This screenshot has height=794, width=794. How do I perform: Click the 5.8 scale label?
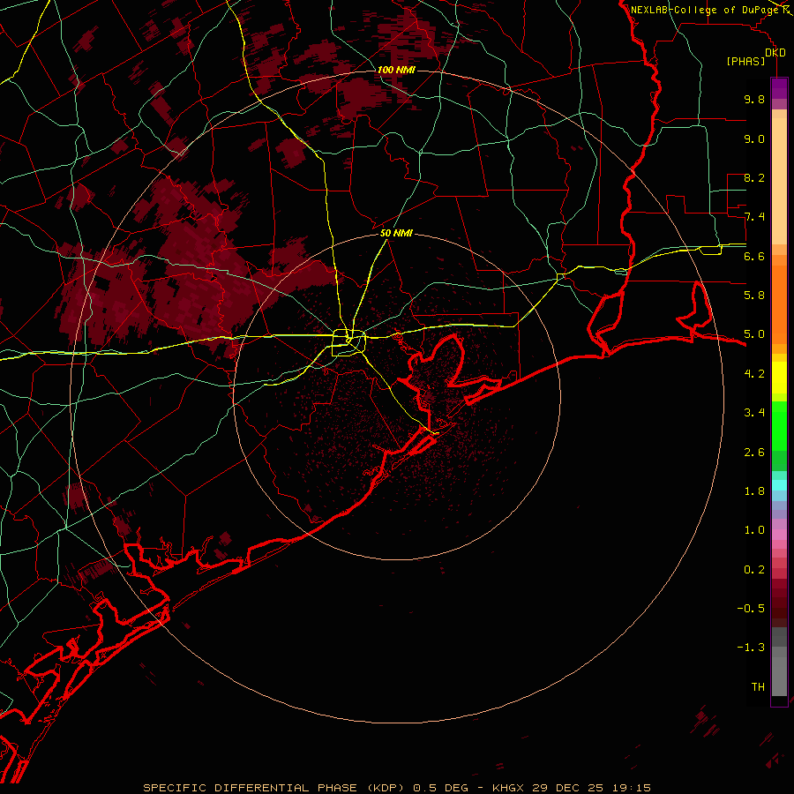(x=754, y=296)
